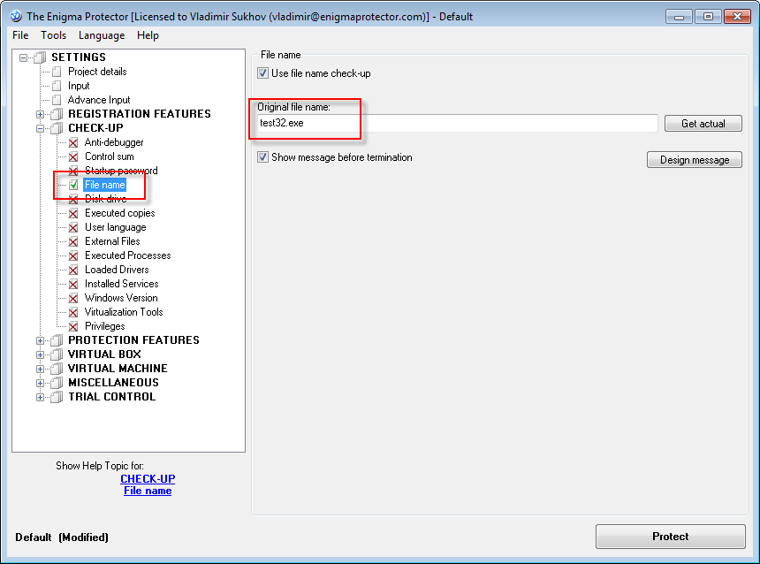The width and height of the screenshot is (760, 564).
Task: Click the red X icon beside External Files
Action: coord(73,241)
